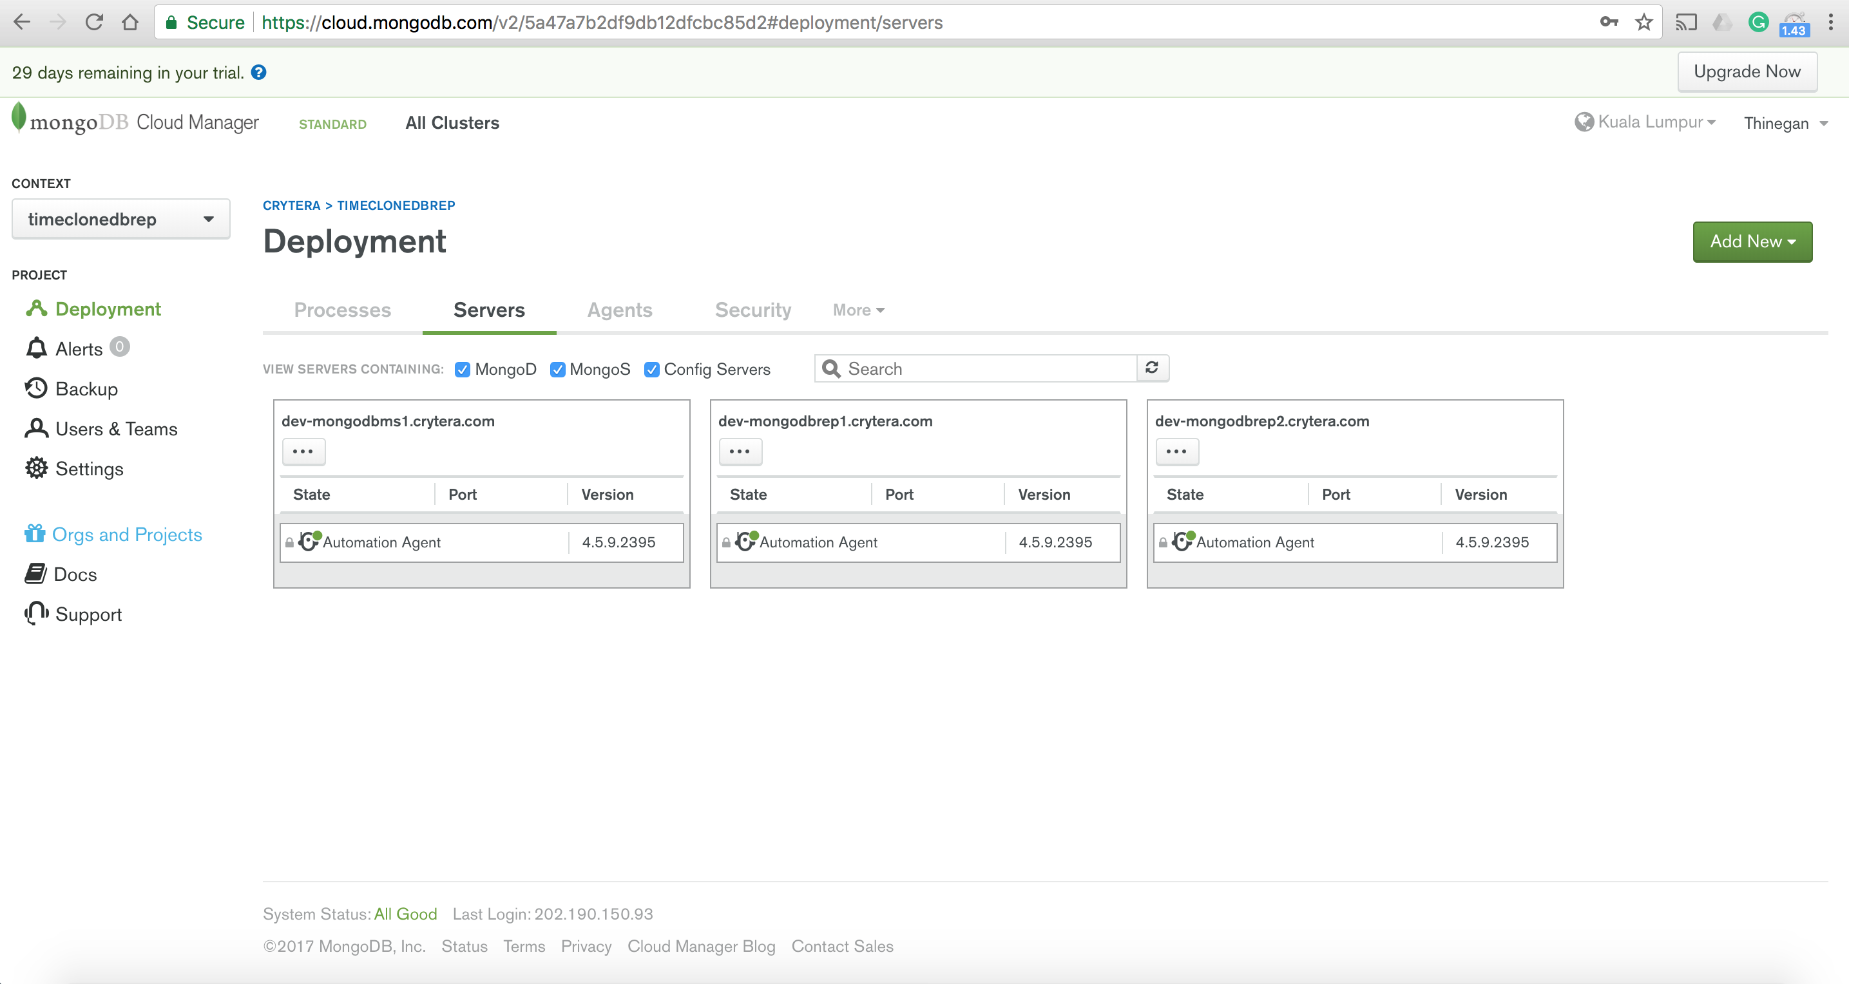Switch to the Agents tab
The width and height of the screenshot is (1849, 984).
pos(618,309)
